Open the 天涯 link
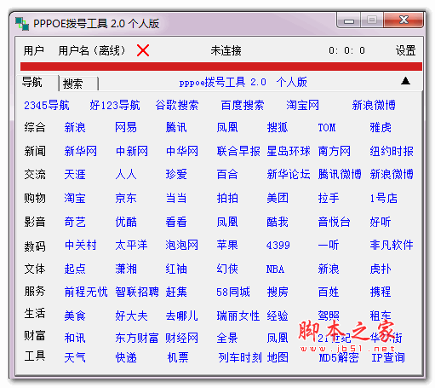The width and height of the screenshot is (435, 388). coord(75,174)
